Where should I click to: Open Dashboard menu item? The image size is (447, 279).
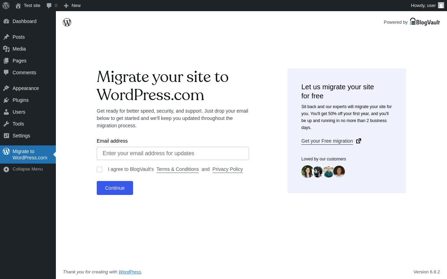pyautogui.click(x=28, y=21)
